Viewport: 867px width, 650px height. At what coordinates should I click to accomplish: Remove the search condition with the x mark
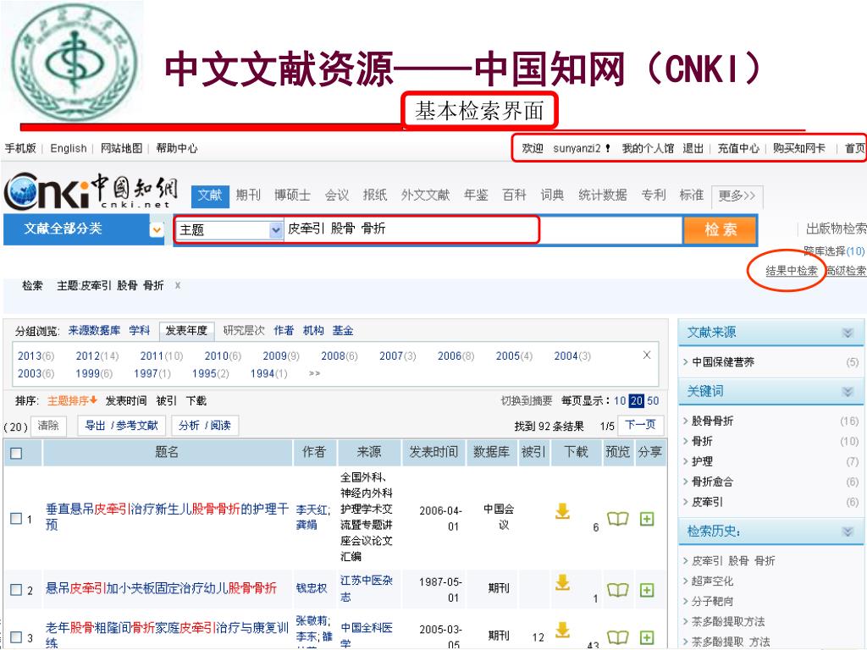coord(178,285)
